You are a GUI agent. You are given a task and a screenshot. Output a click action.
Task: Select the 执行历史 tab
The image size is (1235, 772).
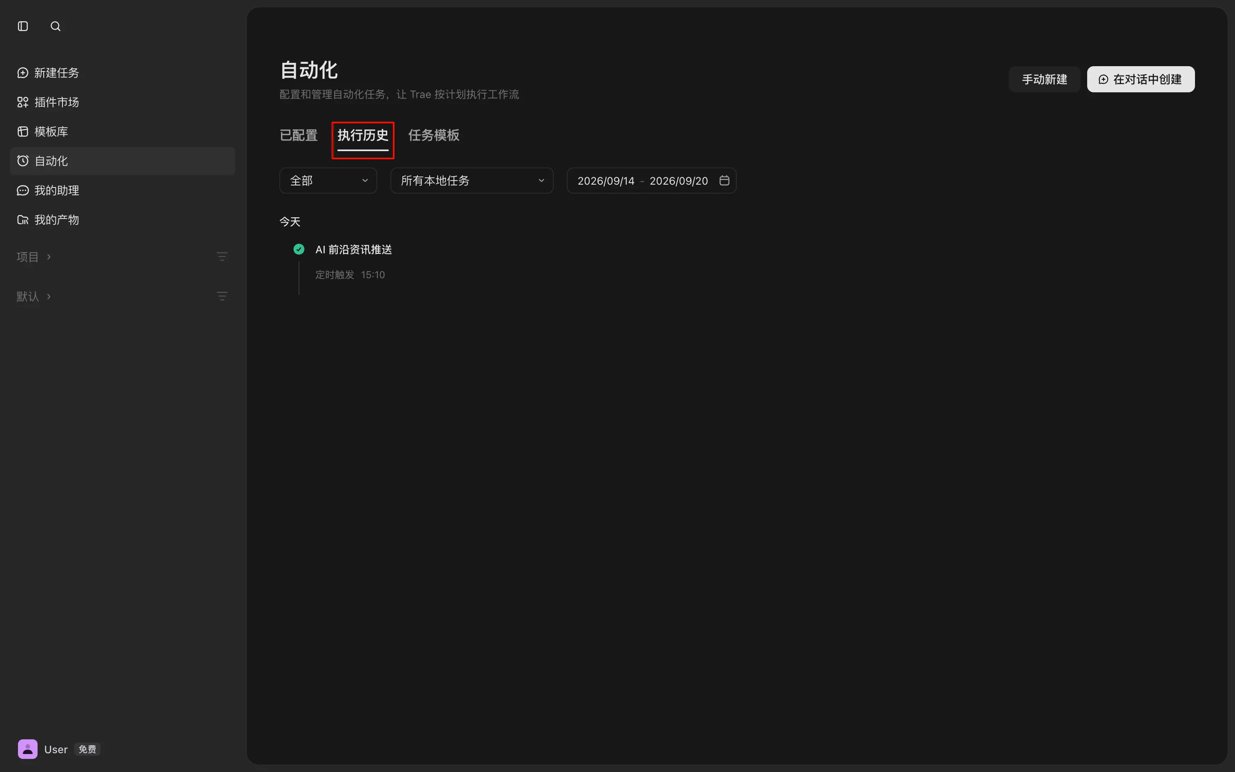click(x=363, y=135)
